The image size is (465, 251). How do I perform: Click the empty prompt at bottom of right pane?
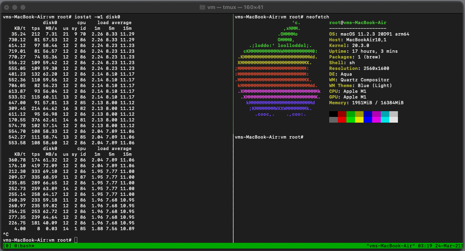point(269,137)
